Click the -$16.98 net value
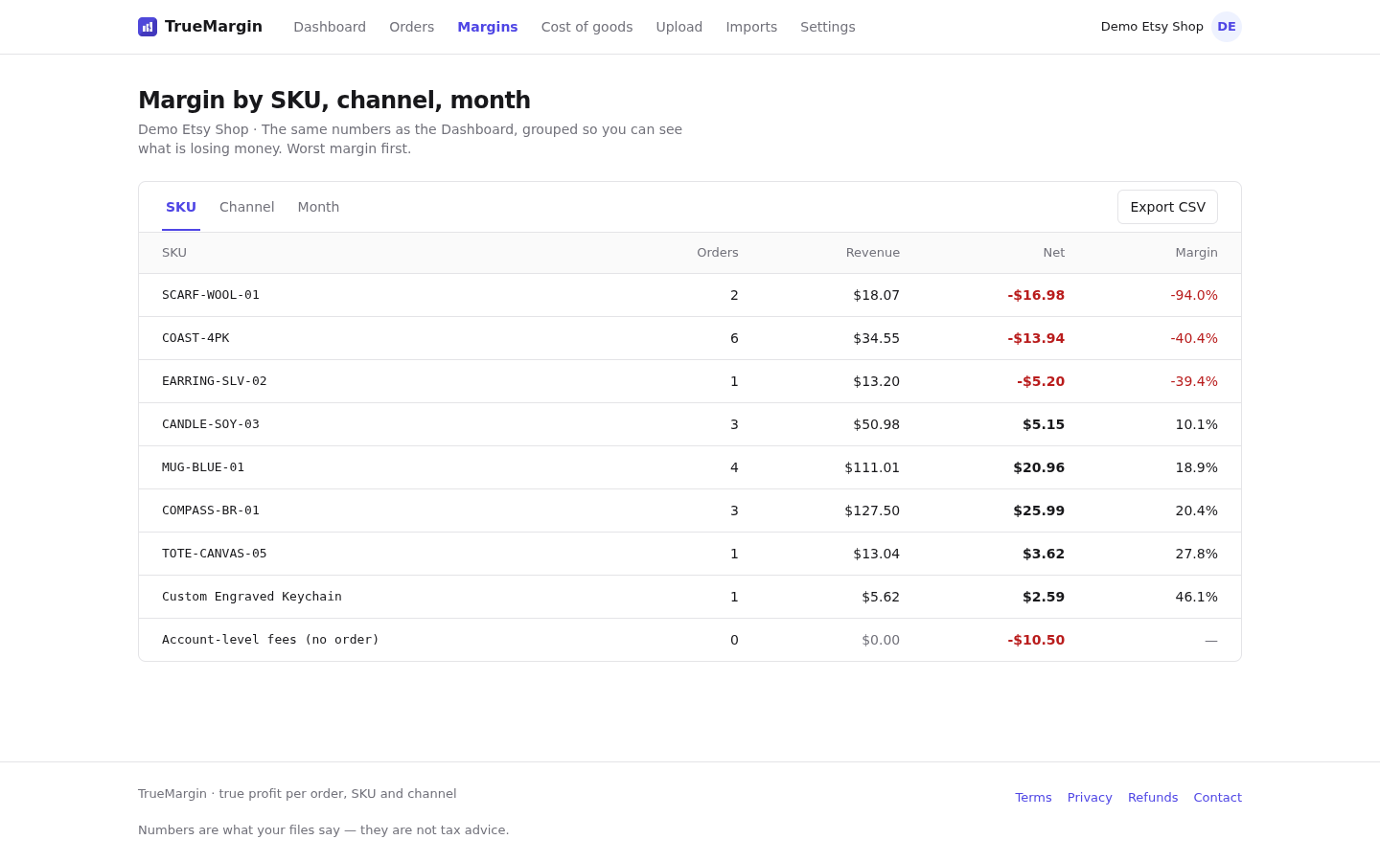 click(1036, 295)
